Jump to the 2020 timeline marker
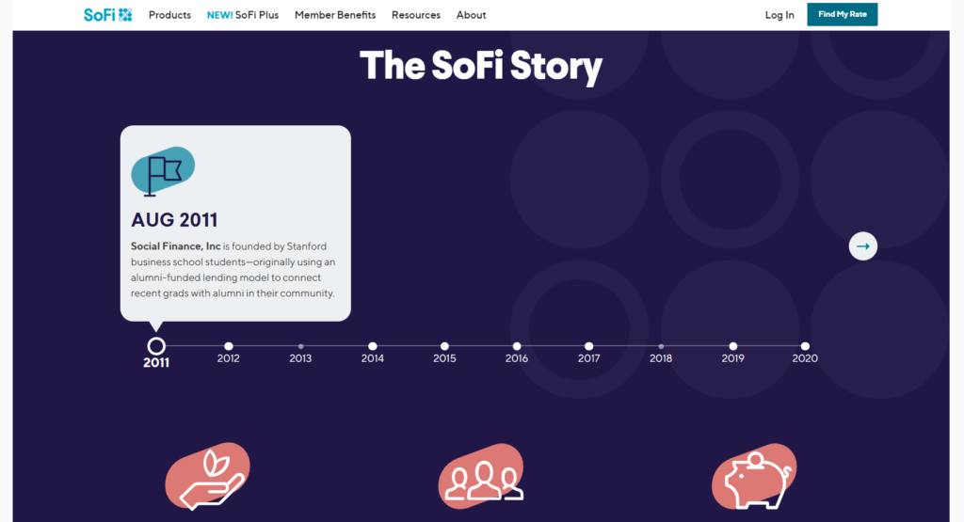This screenshot has width=964, height=522. pos(805,346)
